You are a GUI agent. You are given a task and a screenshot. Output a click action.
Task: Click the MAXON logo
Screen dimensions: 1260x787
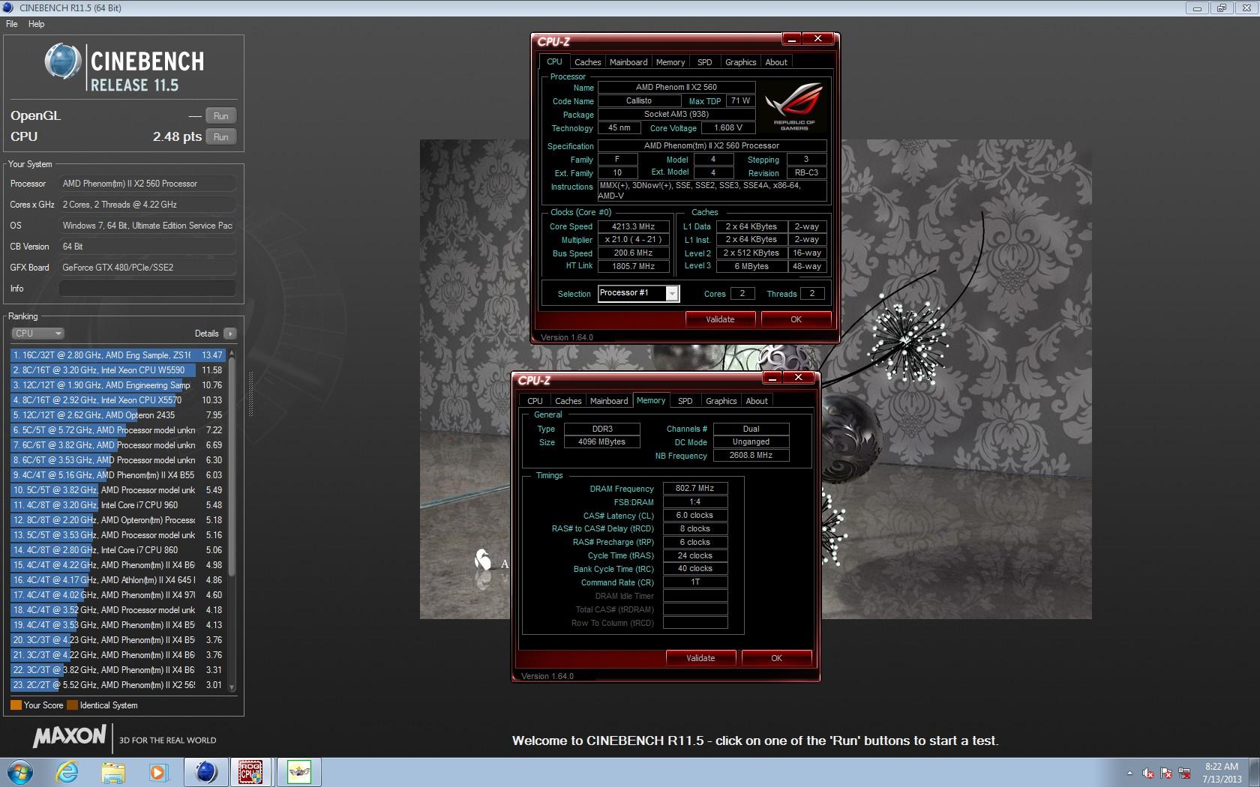point(70,737)
